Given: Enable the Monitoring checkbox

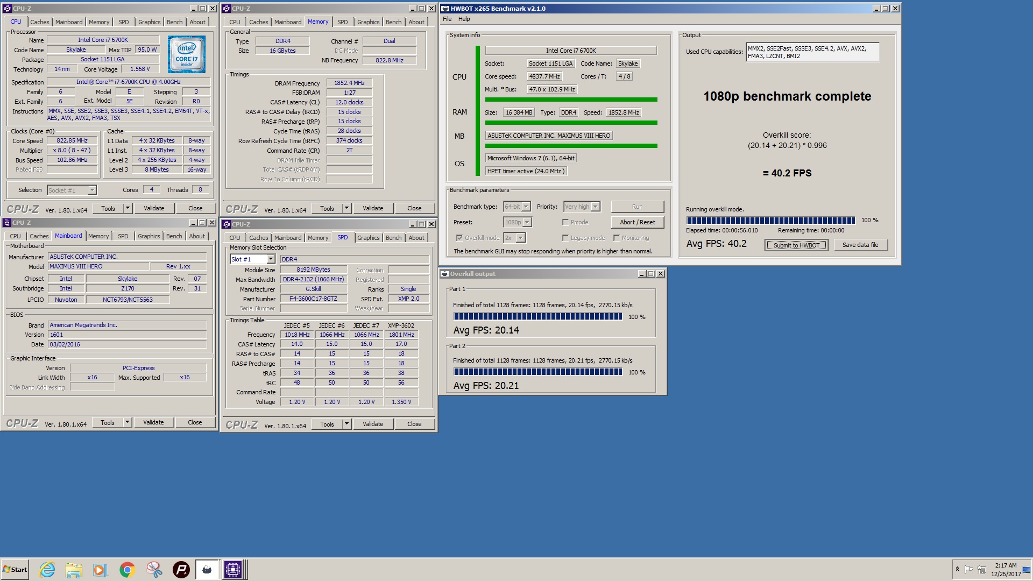Looking at the screenshot, I should click(617, 238).
